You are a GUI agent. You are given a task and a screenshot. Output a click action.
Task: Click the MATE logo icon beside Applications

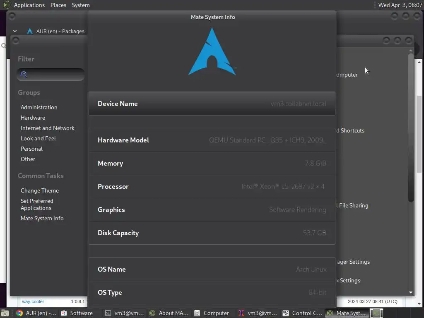[x=7, y=5]
